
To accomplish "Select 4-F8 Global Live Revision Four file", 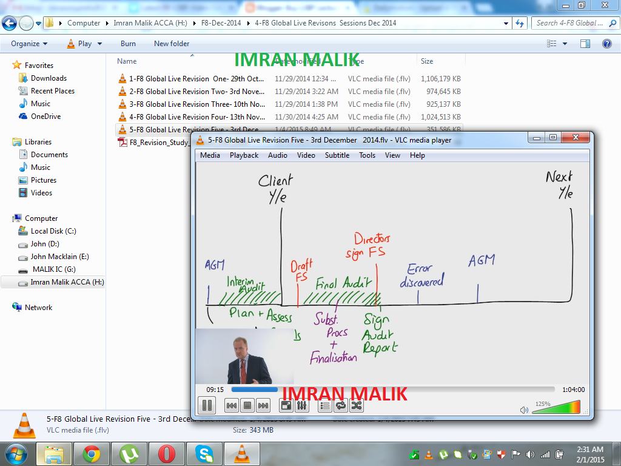I will (290, 117).
